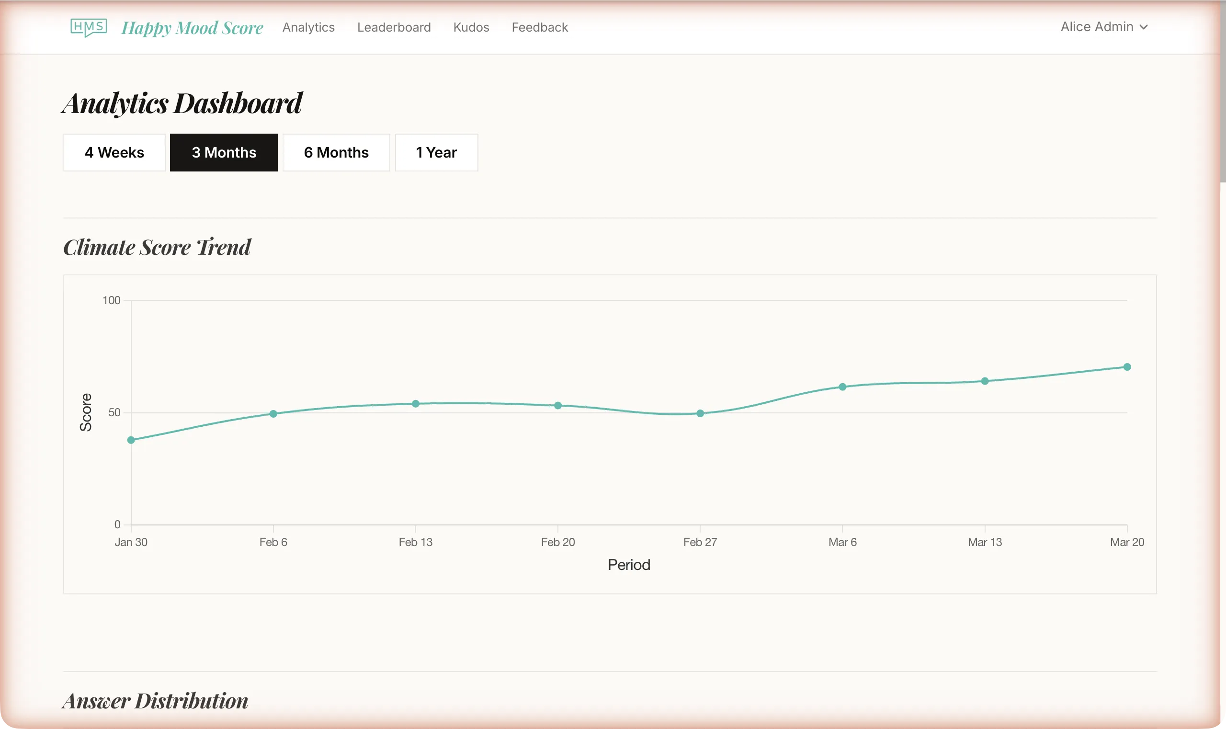Select the final Mar 20 data point
Viewport: 1226px width, 729px height.
pos(1127,366)
